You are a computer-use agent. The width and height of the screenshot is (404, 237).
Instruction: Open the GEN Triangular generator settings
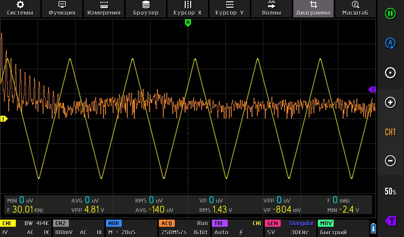click(x=290, y=228)
